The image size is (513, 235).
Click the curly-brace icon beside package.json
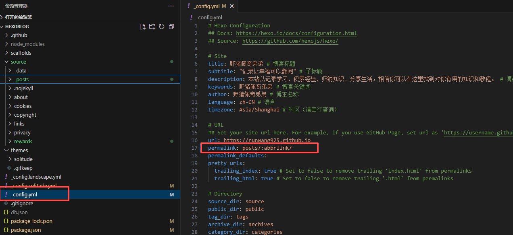6,230
